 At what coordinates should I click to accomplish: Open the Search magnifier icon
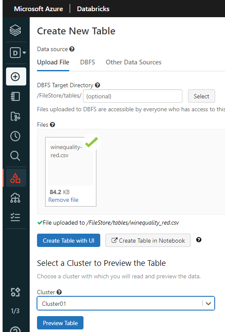click(x=15, y=156)
